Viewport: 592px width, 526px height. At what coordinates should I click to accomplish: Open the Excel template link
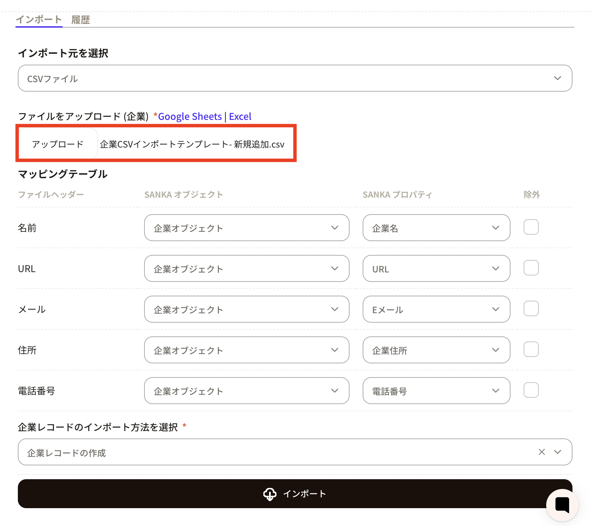tap(240, 117)
